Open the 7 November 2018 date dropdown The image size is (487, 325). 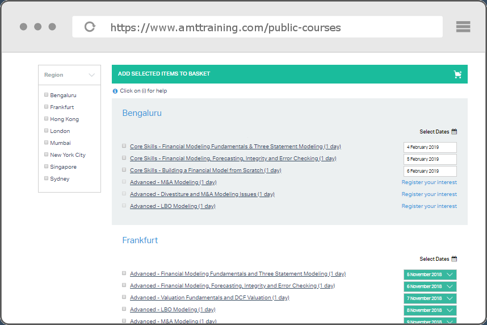[450, 298]
